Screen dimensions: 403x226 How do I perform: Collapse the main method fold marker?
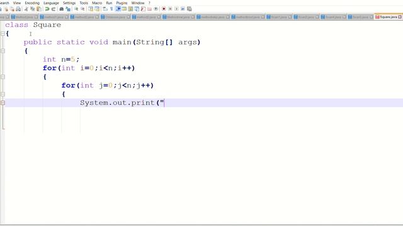point(3,51)
